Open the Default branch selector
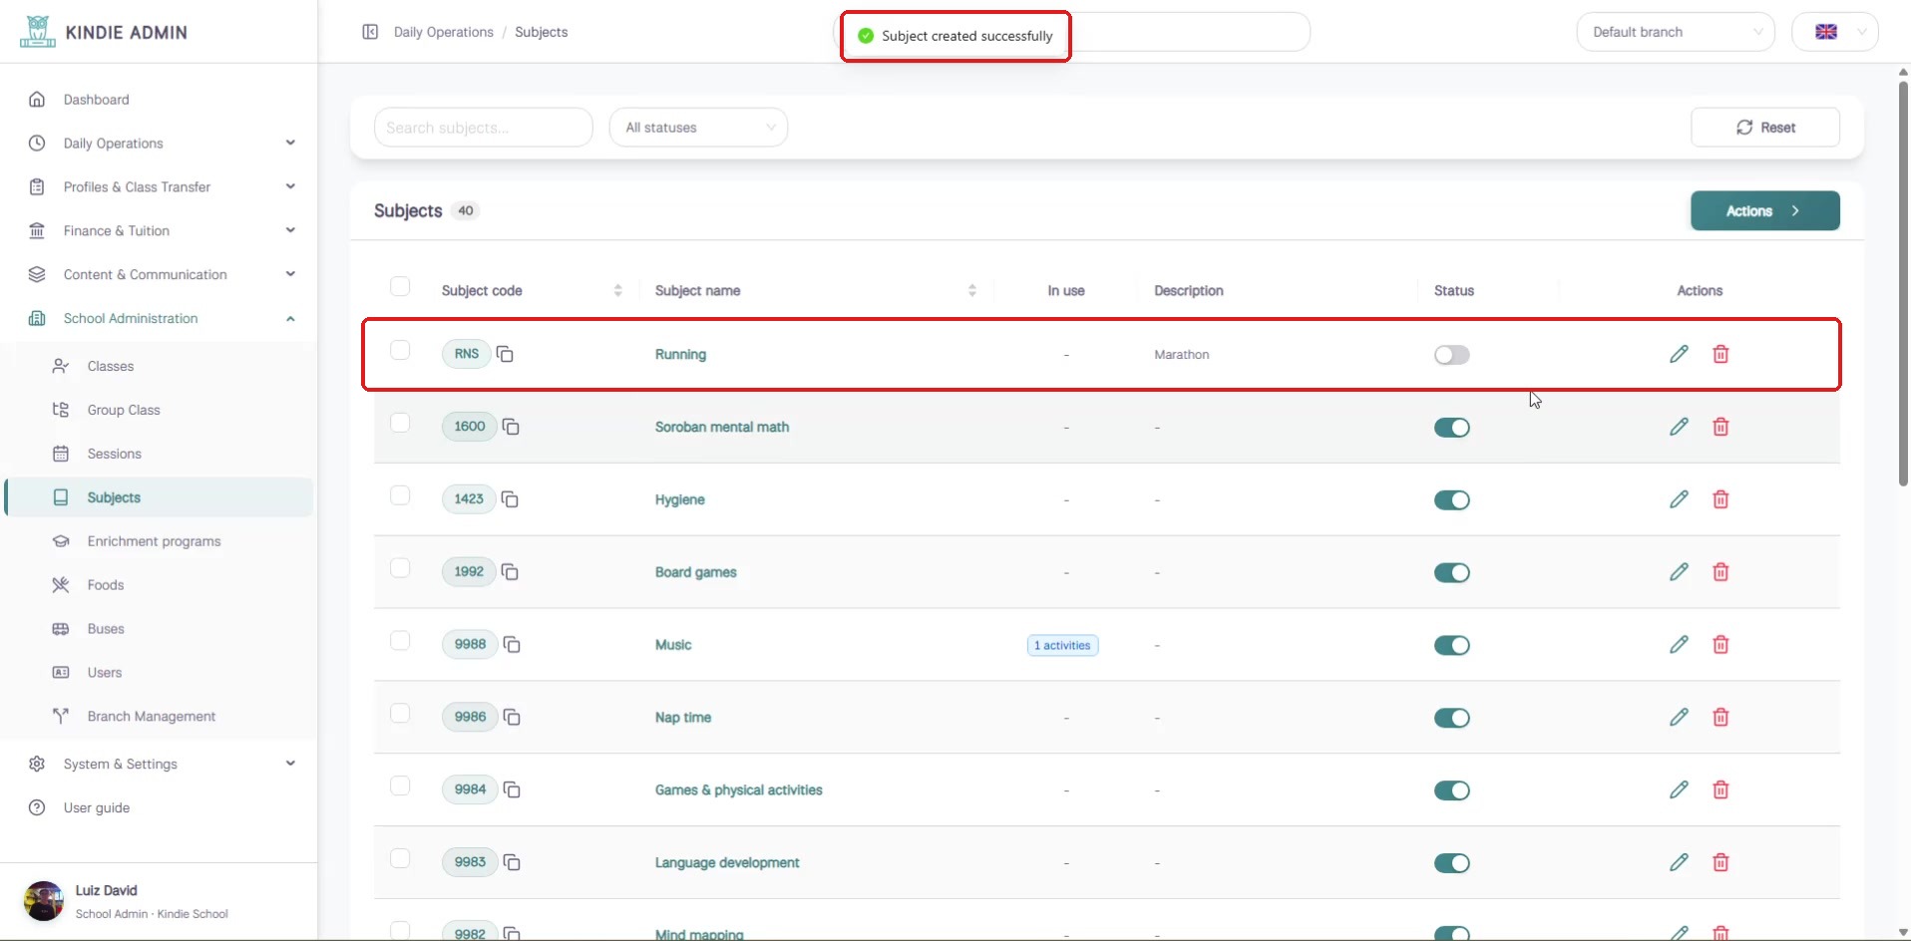This screenshot has width=1911, height=941. point(1676,32)
